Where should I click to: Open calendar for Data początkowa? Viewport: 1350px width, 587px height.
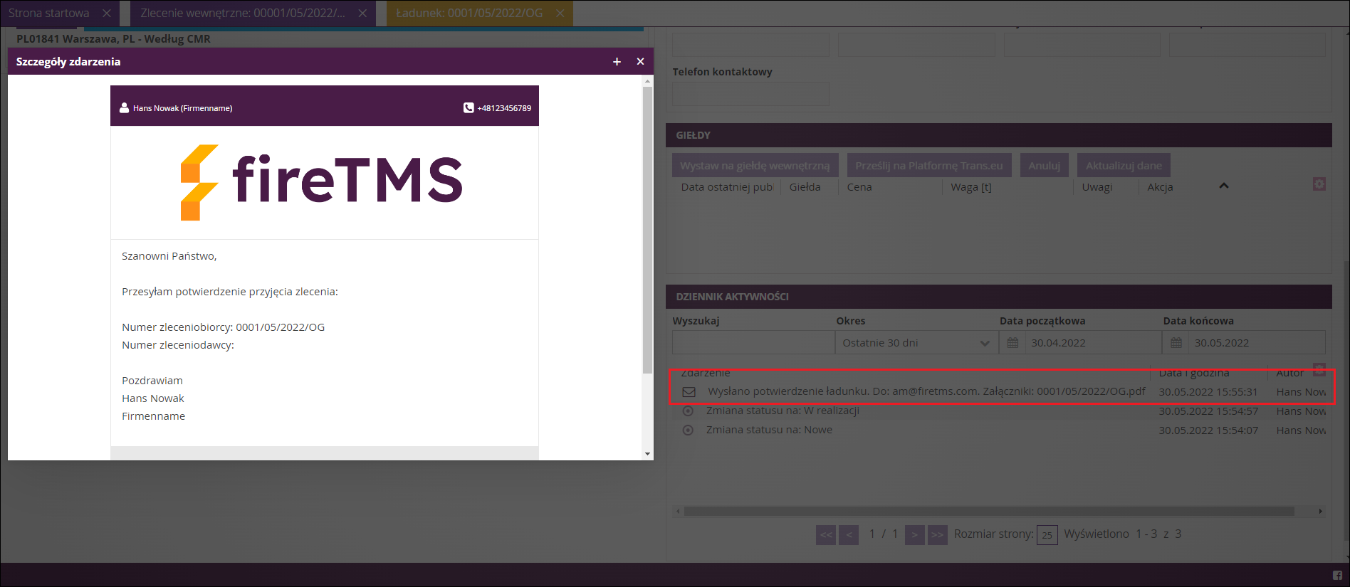(1012, 342)
